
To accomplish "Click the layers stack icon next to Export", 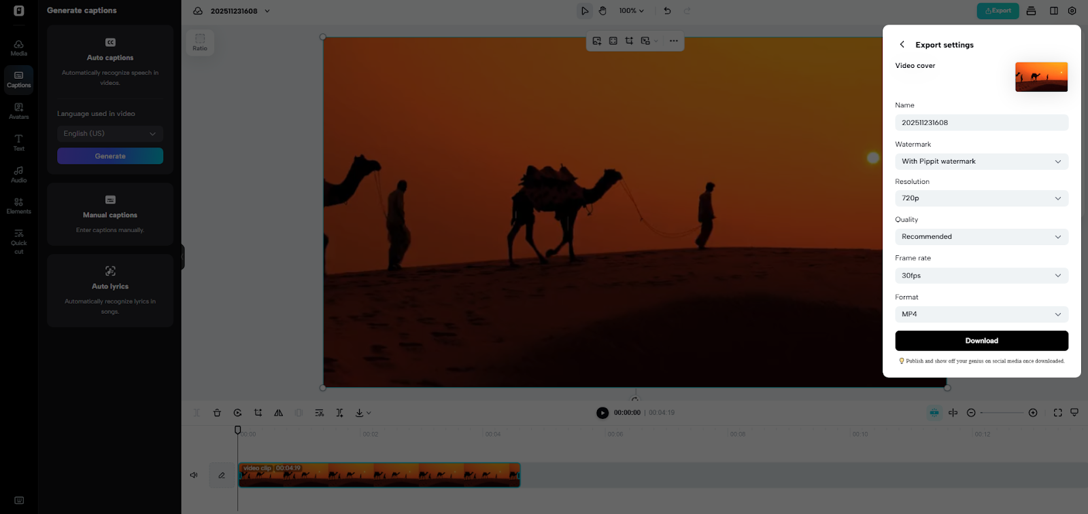I will (1032, 11).
